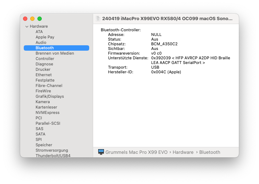Select the Hardware heading in sidebar
Viewport: 259px width, 184px height.
click(39, 26)
